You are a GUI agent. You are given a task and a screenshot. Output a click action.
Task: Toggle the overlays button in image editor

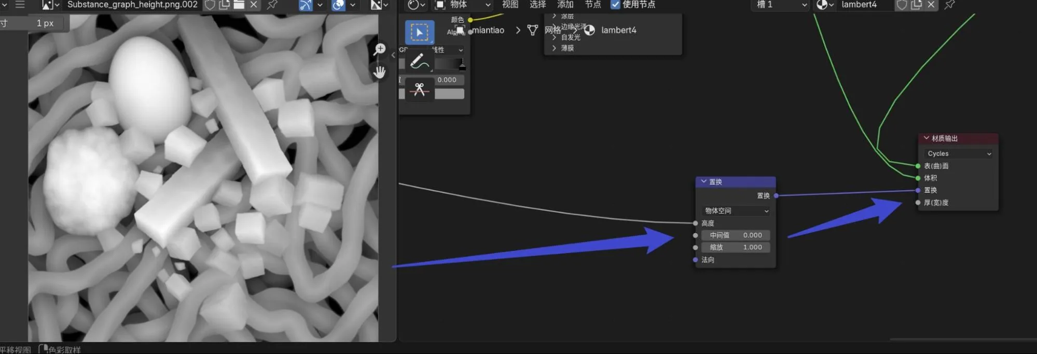tap(338, 5)
